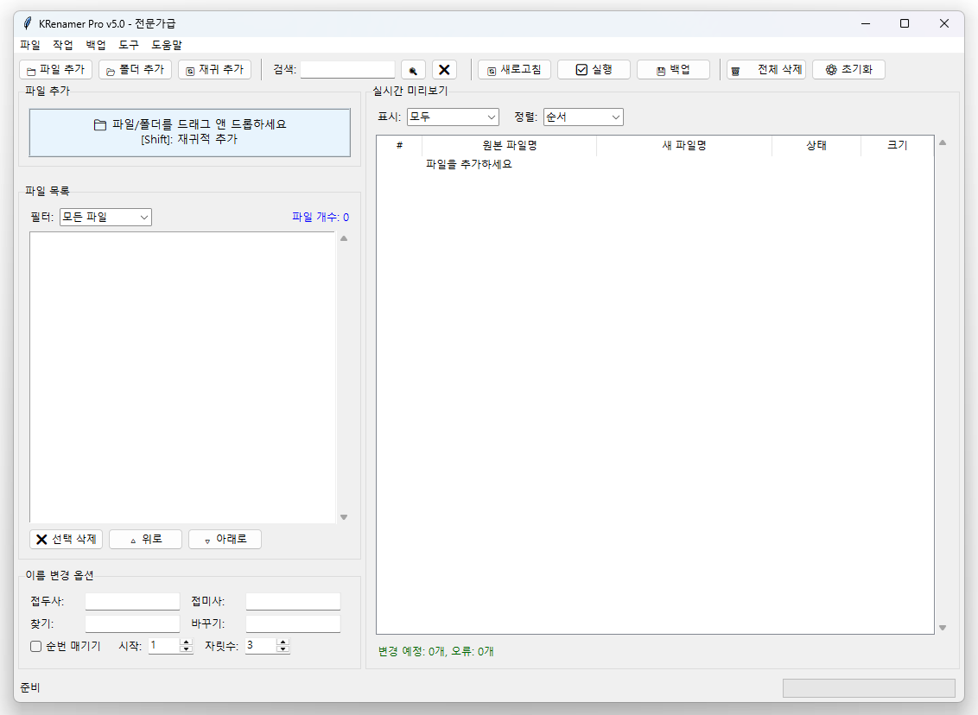Viewport: 978px width, 715px height.
Task: Increase the 시작 value with the up stepper
Action: 186,641
